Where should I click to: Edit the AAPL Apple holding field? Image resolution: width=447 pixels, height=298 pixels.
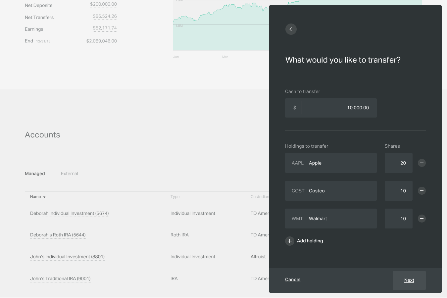(x=331, y=163)
